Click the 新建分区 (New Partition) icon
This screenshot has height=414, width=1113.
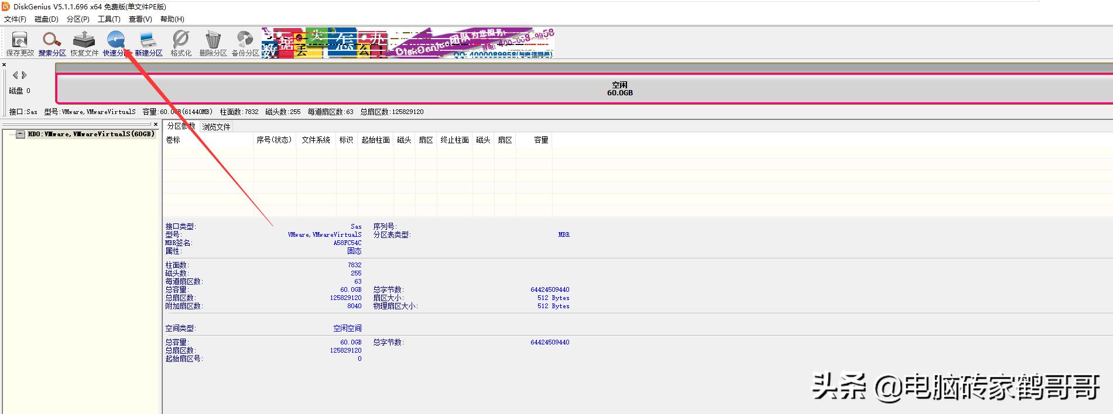coord(149,43)
